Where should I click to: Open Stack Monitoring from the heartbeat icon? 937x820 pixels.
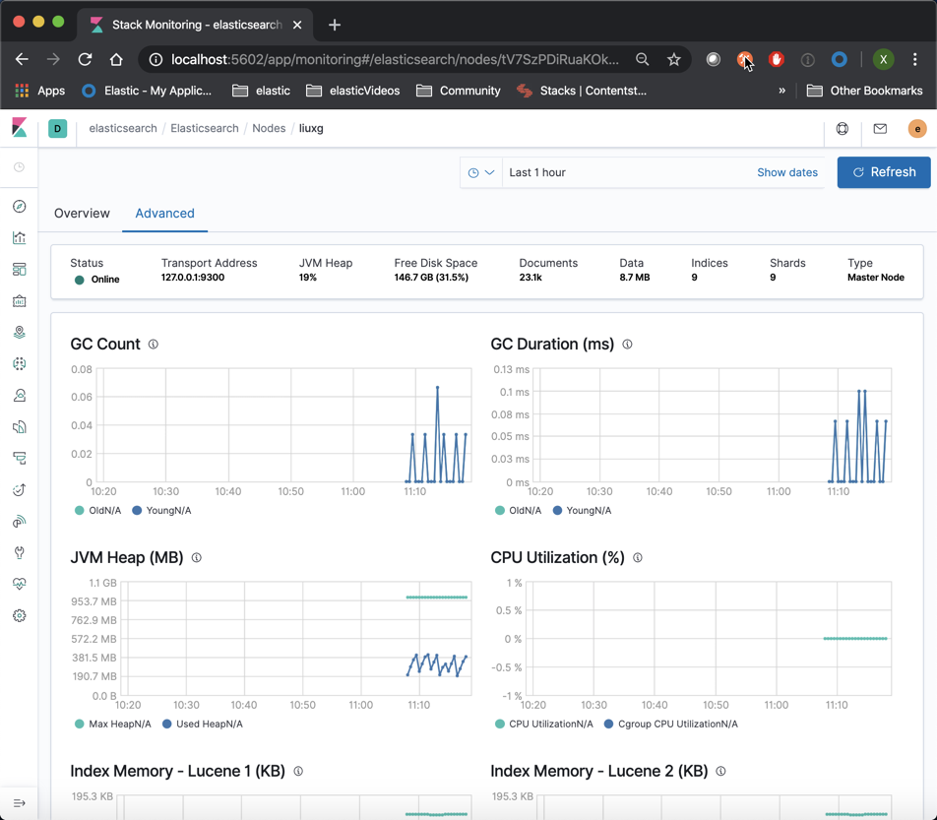tap(19, 584)
